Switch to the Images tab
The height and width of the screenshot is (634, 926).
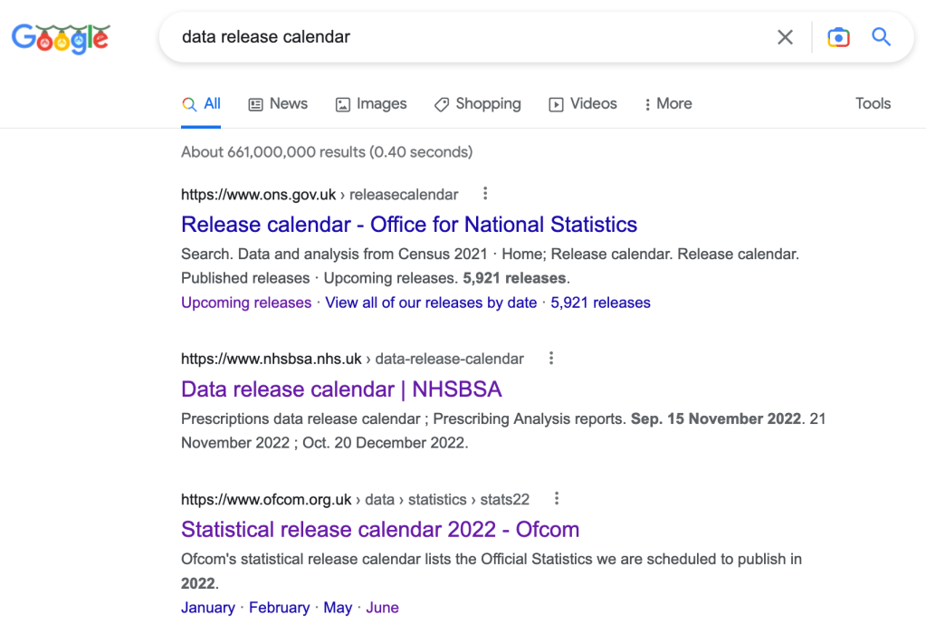point(371,103)
